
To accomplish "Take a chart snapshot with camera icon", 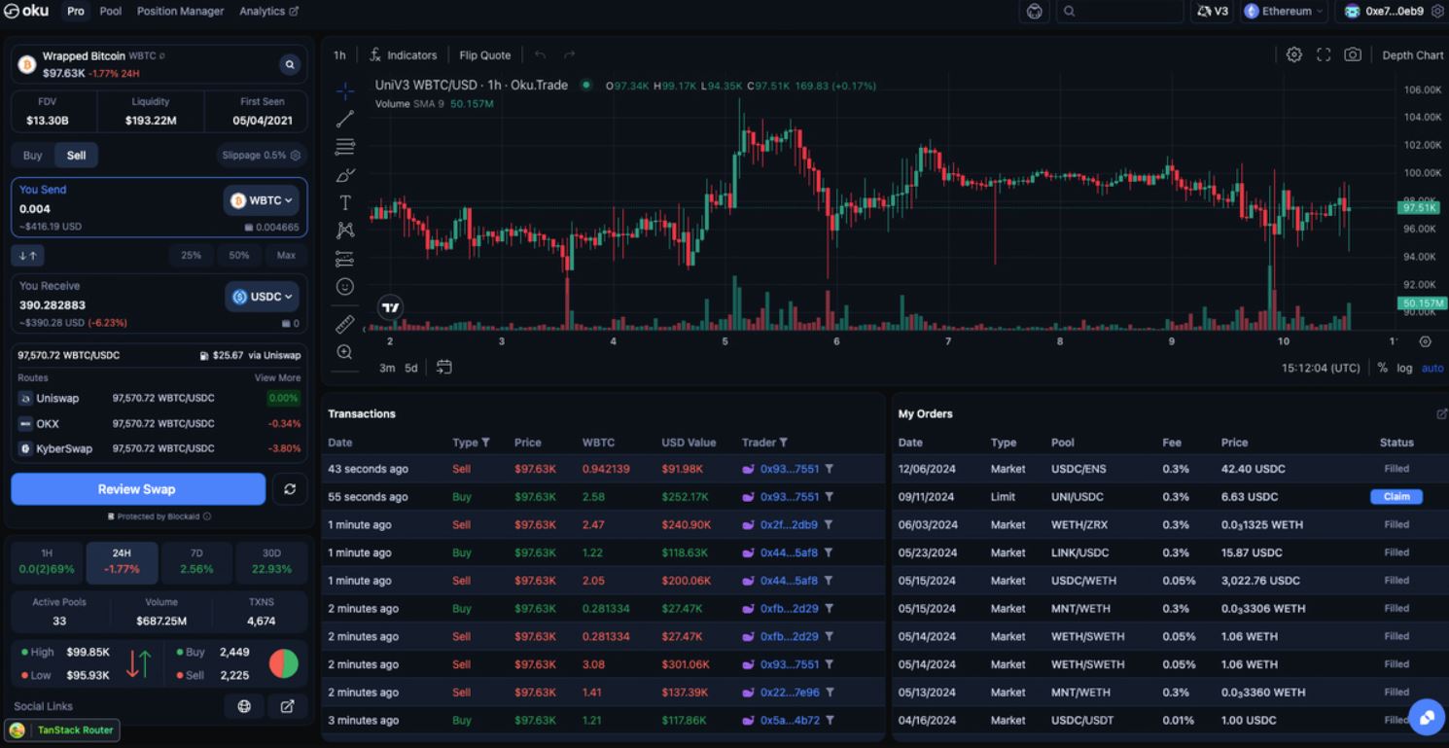I will tap(1353, 55).
